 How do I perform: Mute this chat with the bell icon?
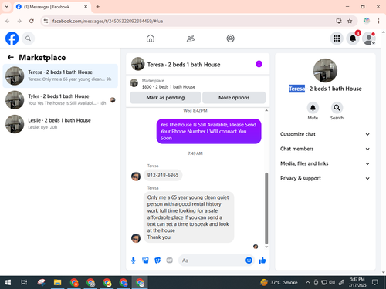(313, 108)
